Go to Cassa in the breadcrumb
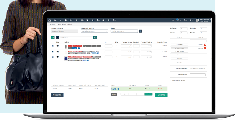This screenshot has height=120, width=235. [53, 24]
